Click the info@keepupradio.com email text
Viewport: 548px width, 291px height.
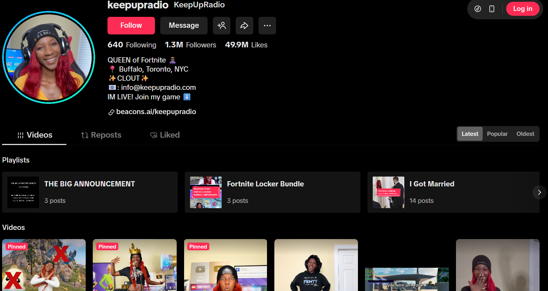click(x=158, y=87)
